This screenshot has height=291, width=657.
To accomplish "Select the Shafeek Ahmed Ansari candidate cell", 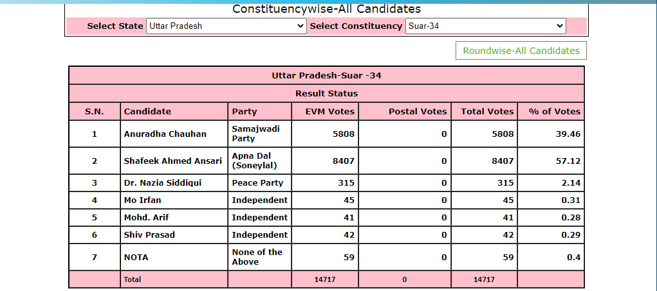I will pyautogui.click(x=174, y=161).
